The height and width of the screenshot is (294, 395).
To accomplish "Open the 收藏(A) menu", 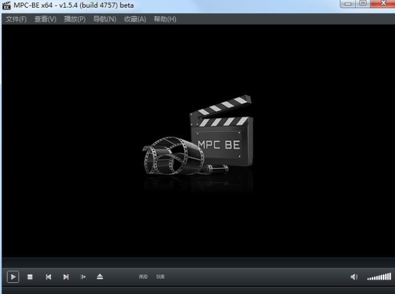I will [x=135, y=19].
